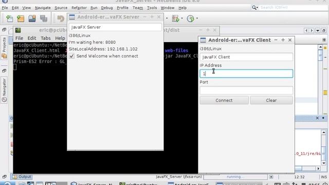329x185 pixels.
Task: Click the JavaFX Client window menu icon
Action: (x=203, y=40)
